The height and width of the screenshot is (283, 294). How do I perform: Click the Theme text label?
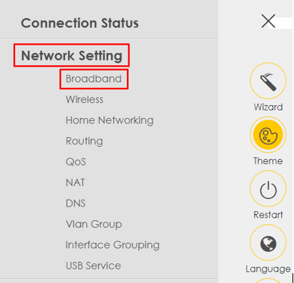coord(268,161)
